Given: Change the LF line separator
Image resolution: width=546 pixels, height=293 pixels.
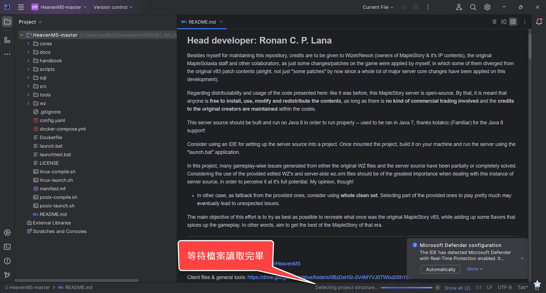Looking at the screenshot, I should pos(490,288).
